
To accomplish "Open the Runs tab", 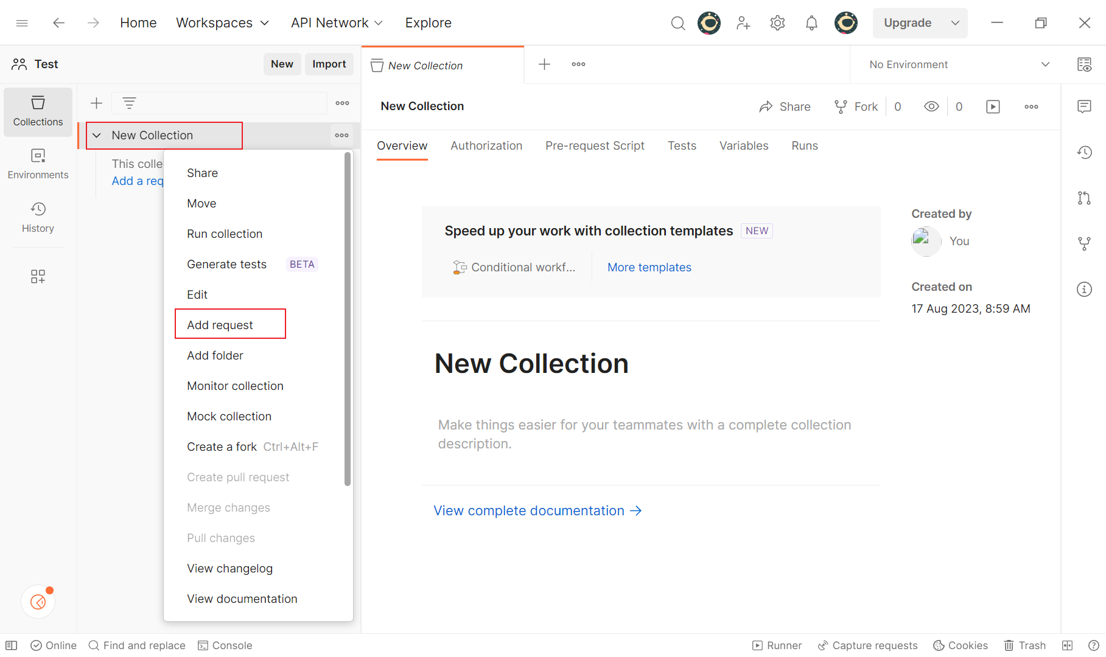I will pos(805,146).
